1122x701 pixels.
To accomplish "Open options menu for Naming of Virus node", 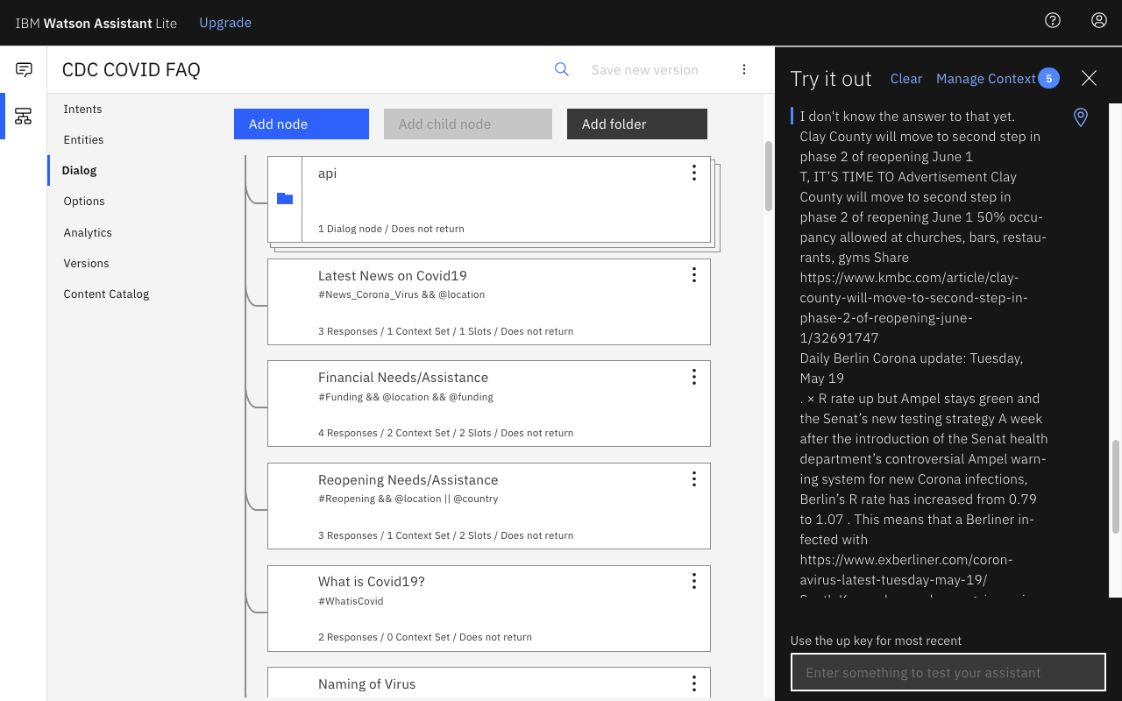I will 693,683.
